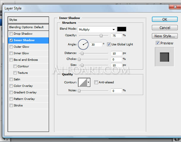Enable the Satin checkbox
This screenshot has height=142, width=181.
pyautogui.click(x=11, y=79)
